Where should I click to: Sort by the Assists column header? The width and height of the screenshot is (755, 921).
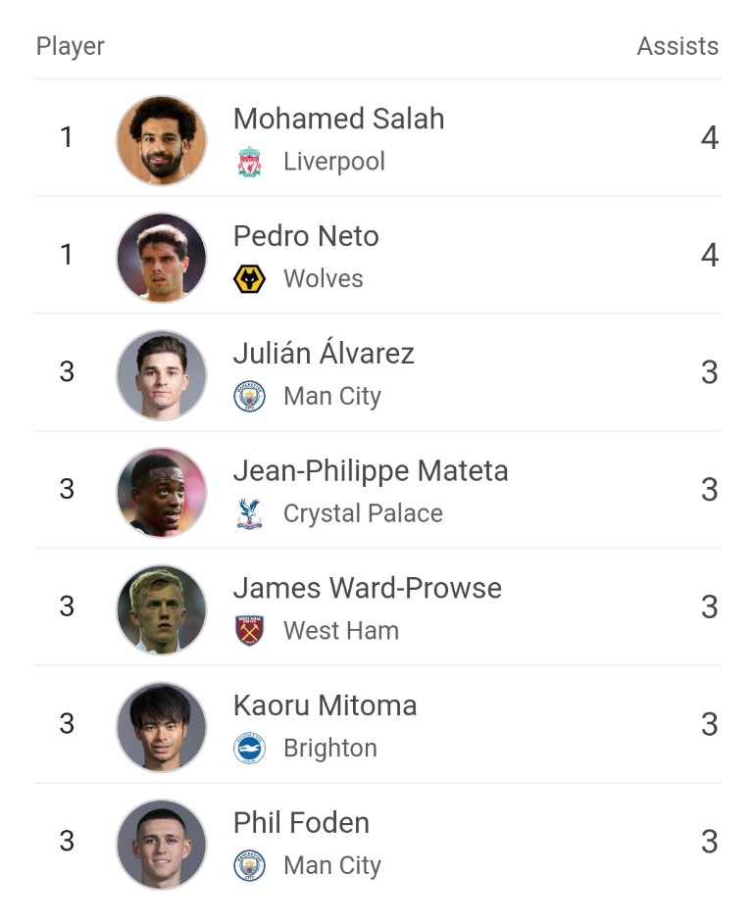click(678, 46)
